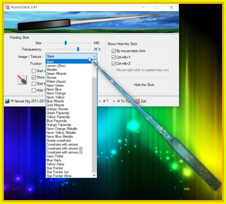226x204 pixels.
Task: Uncheck the Show checkbox
Action: (x=34, y=77)
